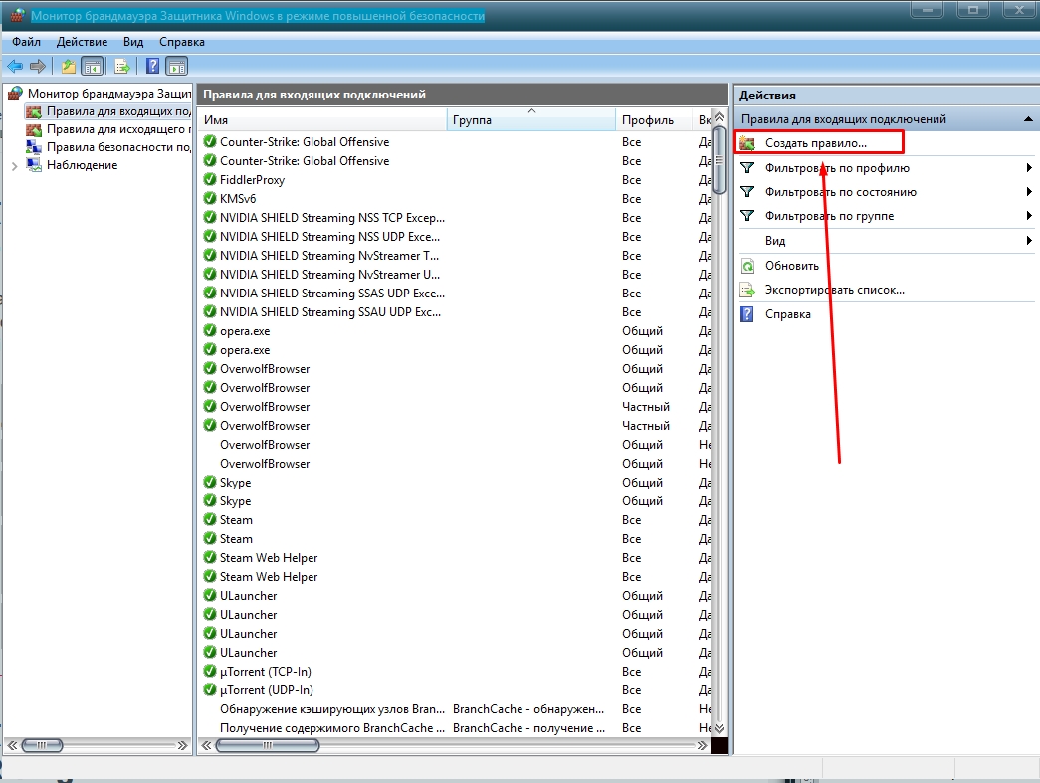Sort by the Профиль column header
1040x783 pixels.
click(x=654, y=120)
